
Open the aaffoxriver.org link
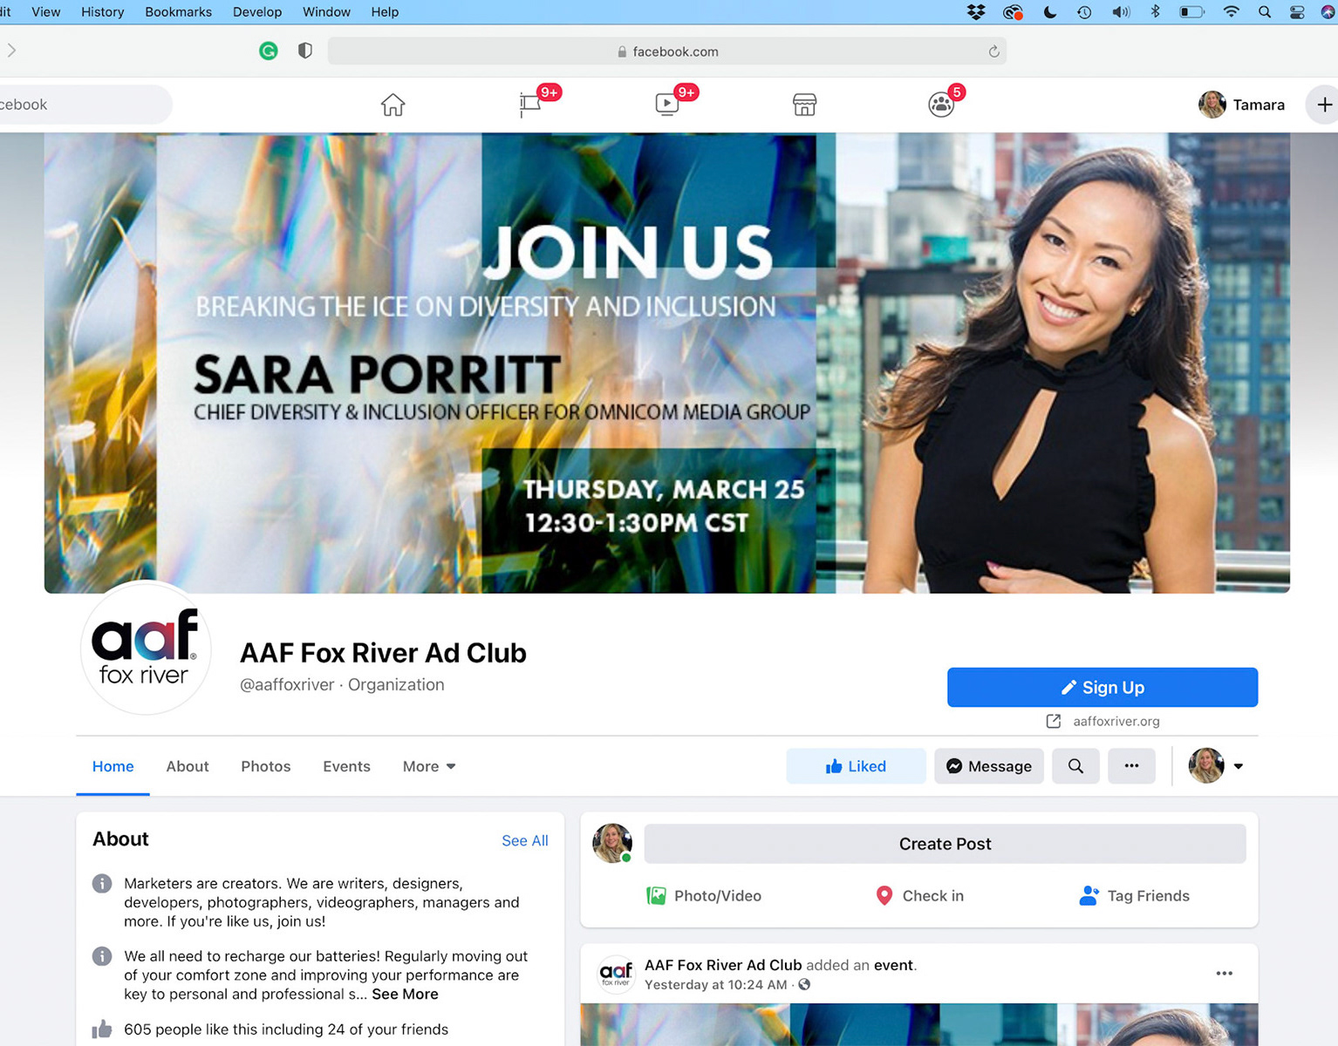click(x=1116, y=721)
